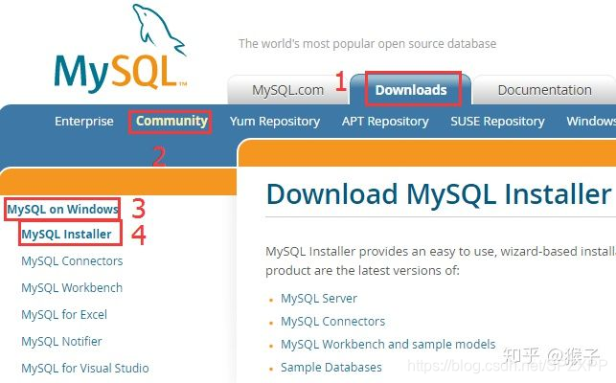
Task: Open MySQL Connectors in the left sidebar
Action: (x=72, y=260)
